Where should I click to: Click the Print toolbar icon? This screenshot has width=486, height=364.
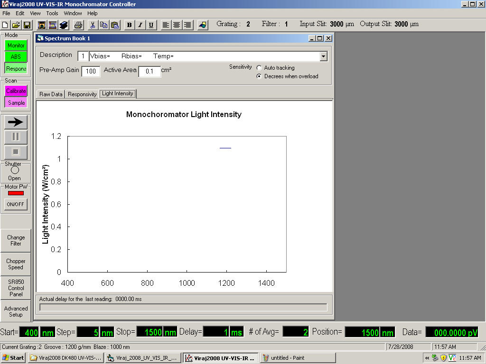(78, 25)
